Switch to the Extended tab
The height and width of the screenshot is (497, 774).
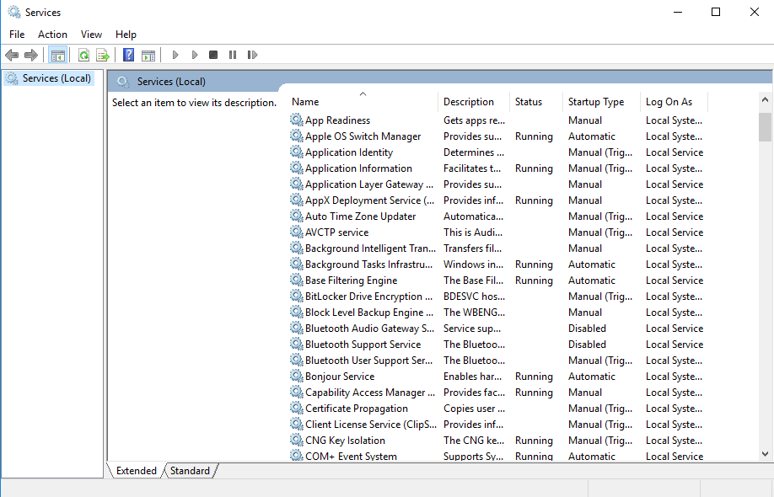136,471
